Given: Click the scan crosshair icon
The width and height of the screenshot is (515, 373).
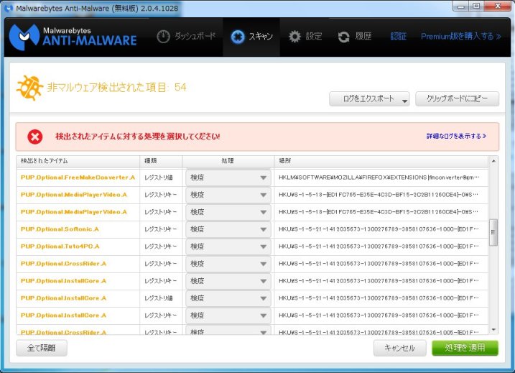Looking at the screenshot, I should point(237,36).
